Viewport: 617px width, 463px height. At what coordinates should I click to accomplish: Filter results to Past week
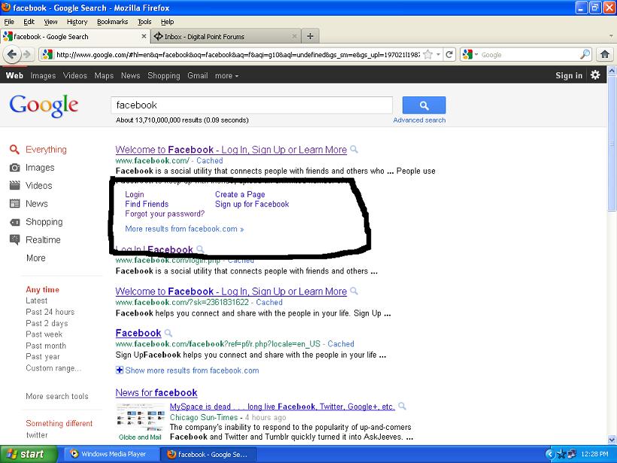click(44, 334)
